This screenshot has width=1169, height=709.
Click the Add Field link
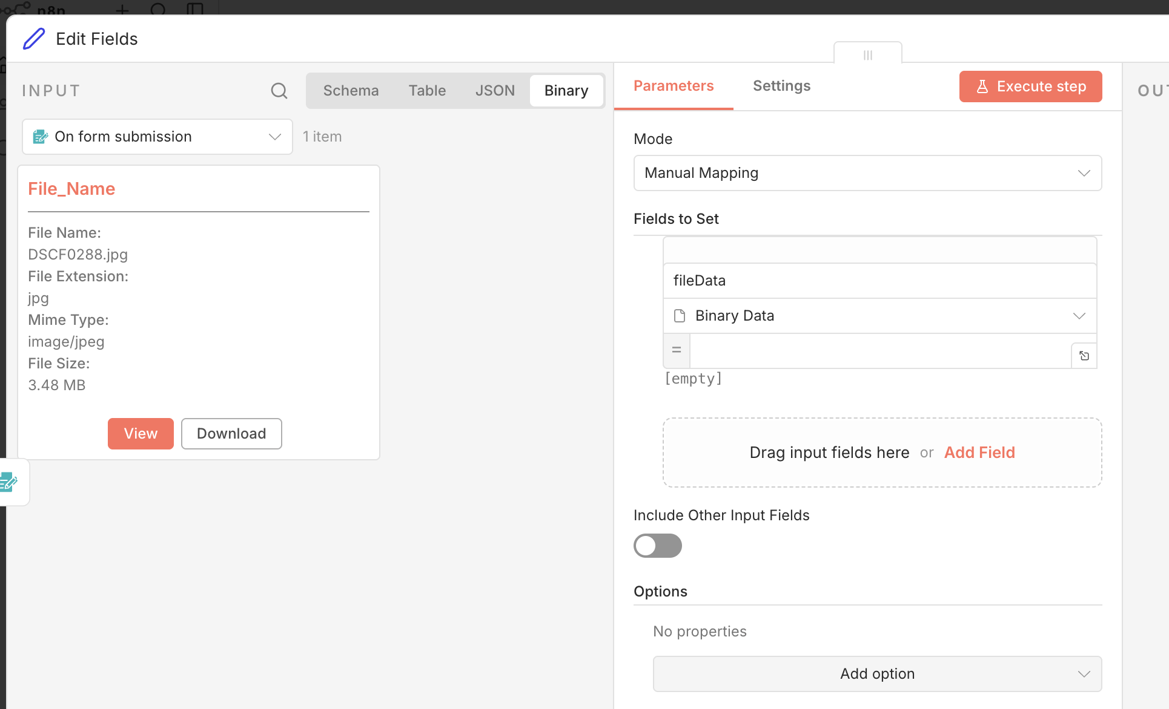pos(979,453)
